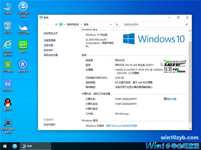
Task: Select the full computer name value
Action: pyautogui.click(x=126, y=104)
